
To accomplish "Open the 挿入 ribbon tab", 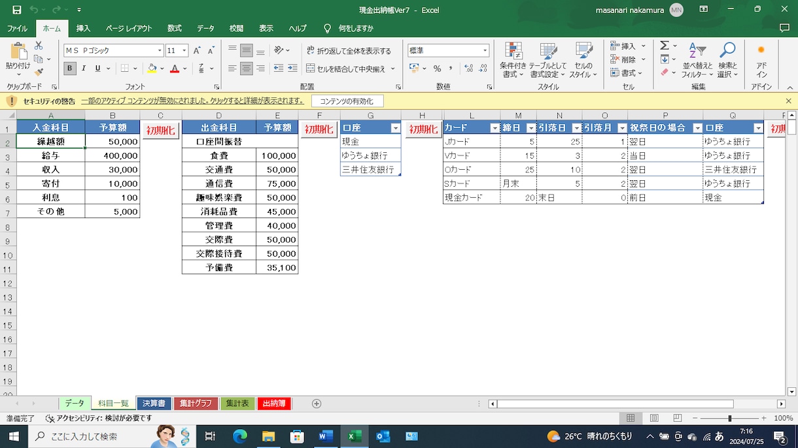I will (83, 28).
